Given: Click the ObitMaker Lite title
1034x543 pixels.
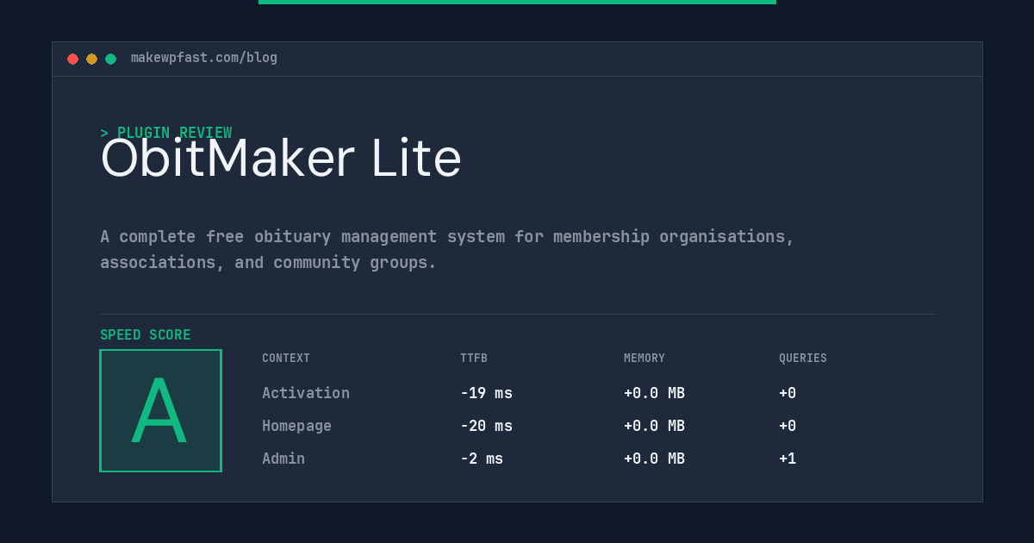Looking at the screenshot, I should 281,159.
